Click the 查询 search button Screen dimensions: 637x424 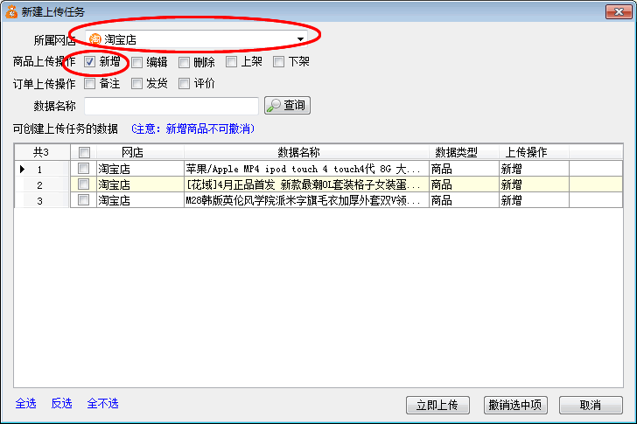pos(287,106)
